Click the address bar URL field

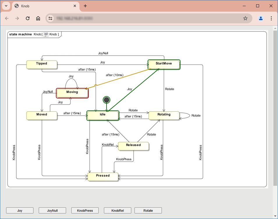(x=146, y=18)
